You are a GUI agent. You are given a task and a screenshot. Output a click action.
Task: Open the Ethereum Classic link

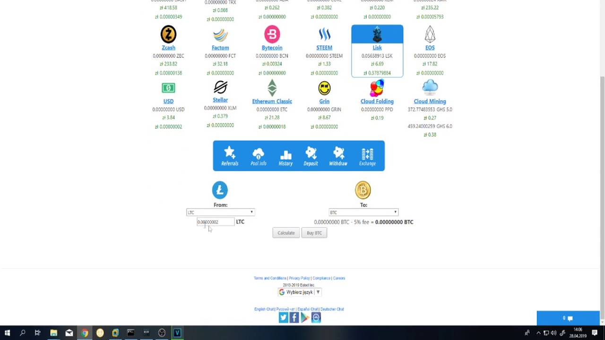point(272,102)
